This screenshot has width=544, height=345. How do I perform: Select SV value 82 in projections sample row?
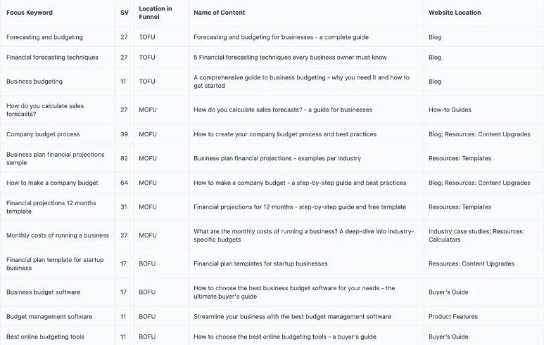(x=124, y=158)
